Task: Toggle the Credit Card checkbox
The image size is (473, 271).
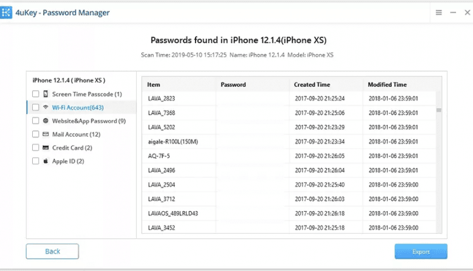Action: pos(35,147)
